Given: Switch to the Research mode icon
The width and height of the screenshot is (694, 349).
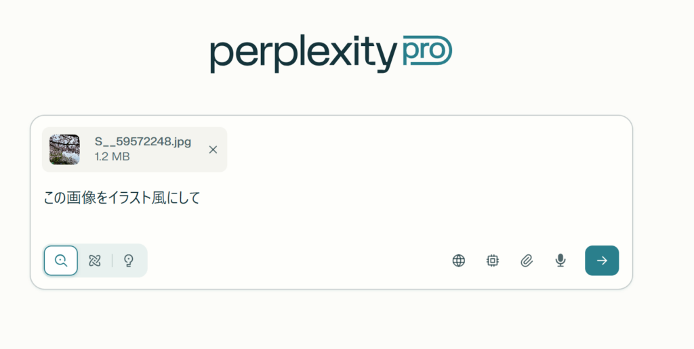Looking at the screenshot, I should 95,260.
